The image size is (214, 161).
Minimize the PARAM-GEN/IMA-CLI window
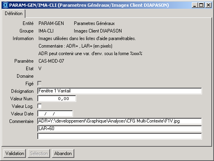195,5
